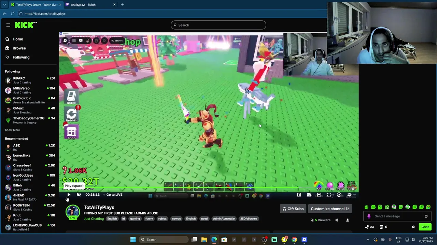Reload the page with the refresh icon
Viewport: 437px width, 245px height.
click(x=13, y=14)
